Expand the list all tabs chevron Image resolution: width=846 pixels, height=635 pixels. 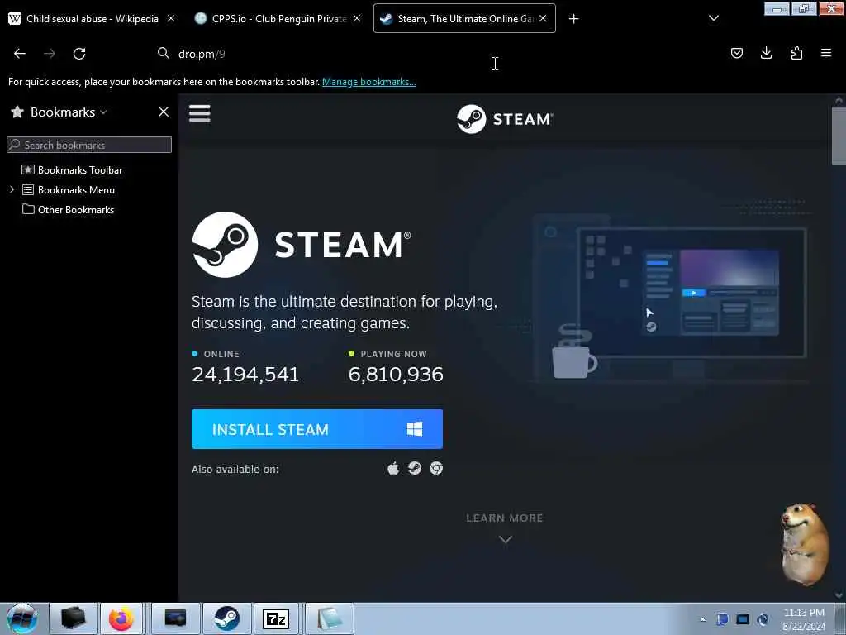coord(713,18)
